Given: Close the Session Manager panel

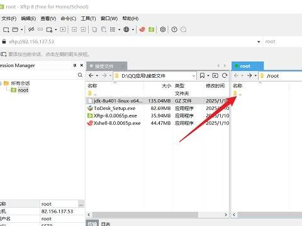Looking at the screenshot, I should (82, 65).
